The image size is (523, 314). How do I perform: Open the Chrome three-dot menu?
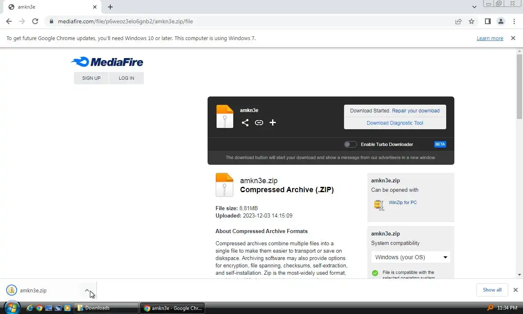pyautogui.click(x=514, y=21)
